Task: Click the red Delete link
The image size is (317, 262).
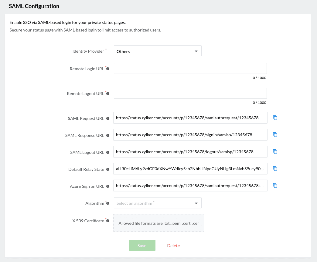Action: tap(173, 246)
